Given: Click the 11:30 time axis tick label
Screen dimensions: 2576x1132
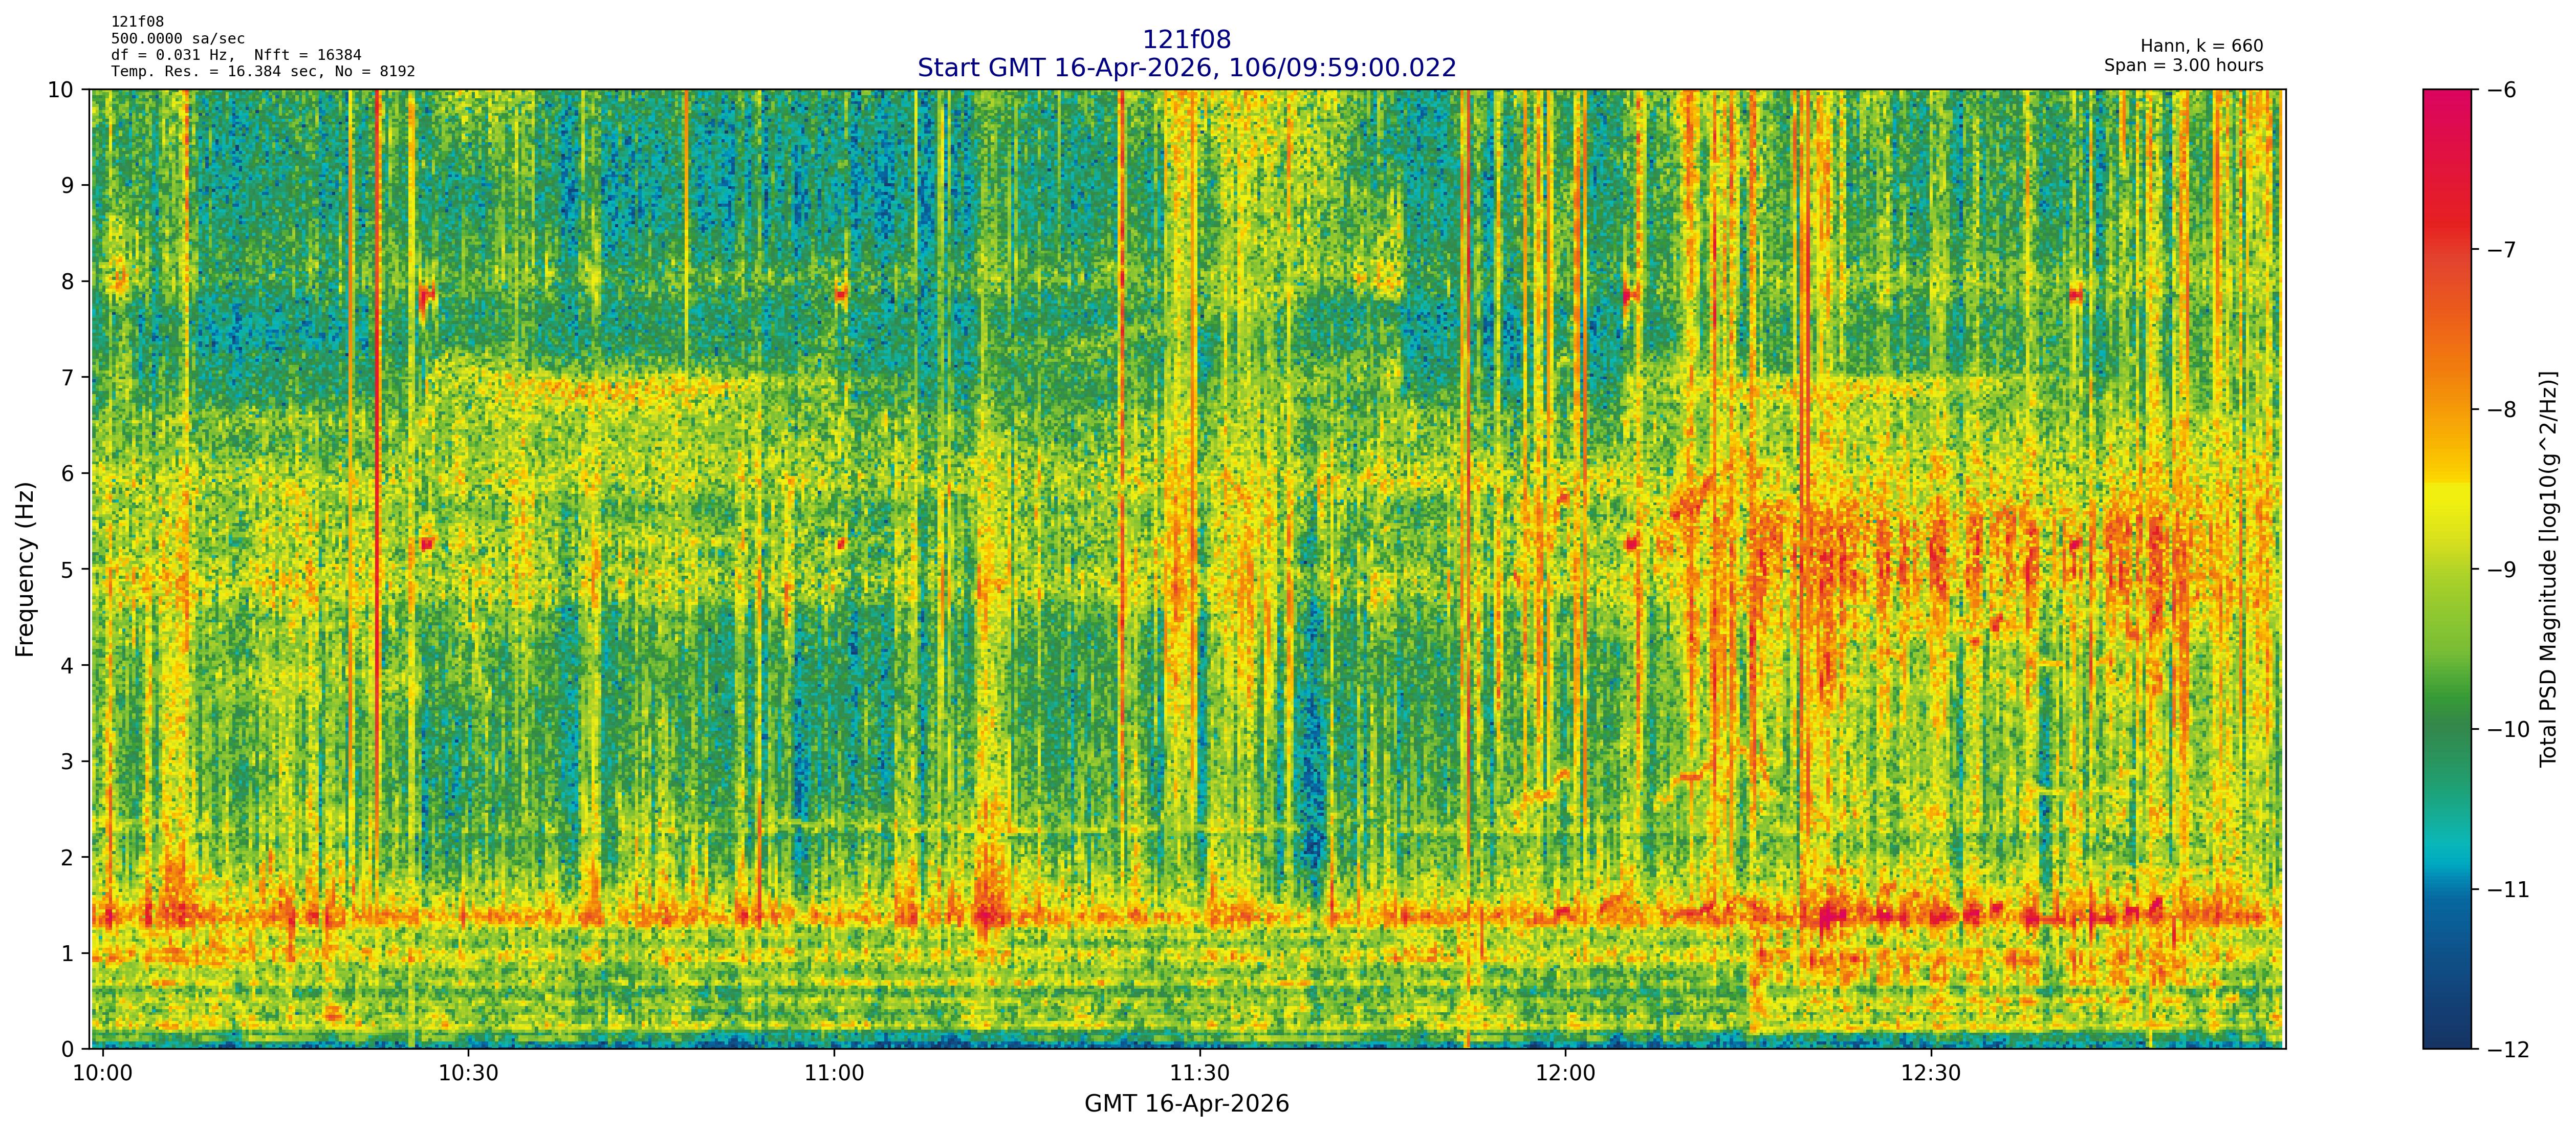Looking at the screenshot, I should 1199,1074.
